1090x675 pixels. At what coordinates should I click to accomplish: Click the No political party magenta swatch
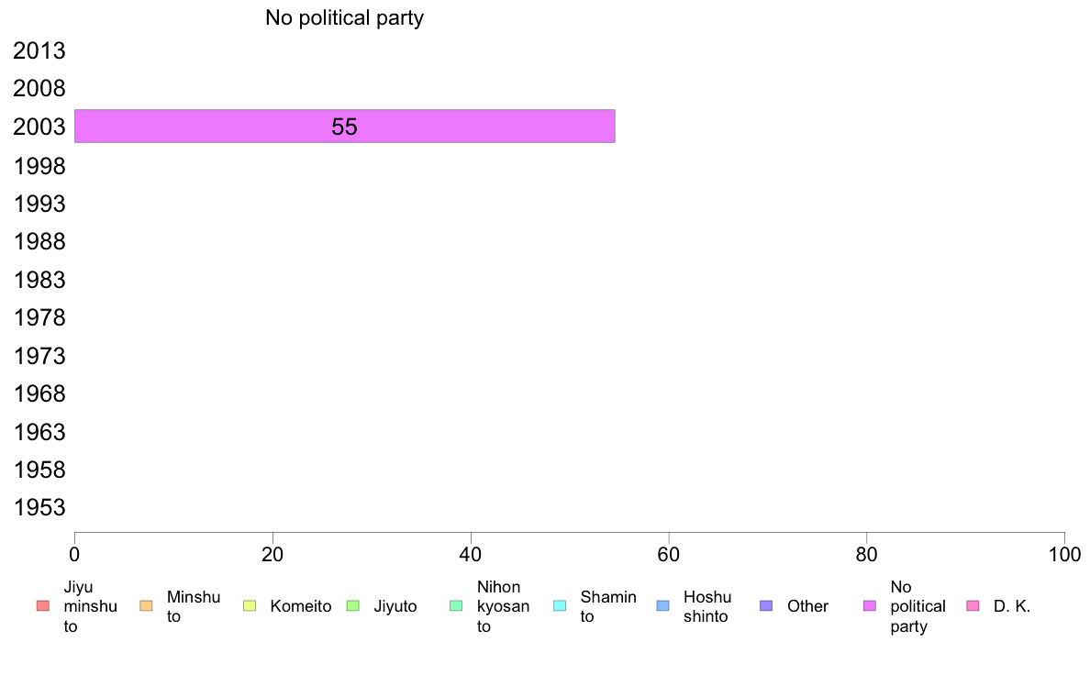tap(870, 606)
